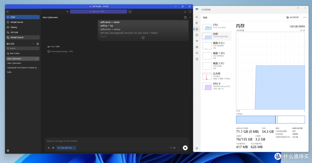
Task: Open chat header more options menu
Action: point(190,17)
